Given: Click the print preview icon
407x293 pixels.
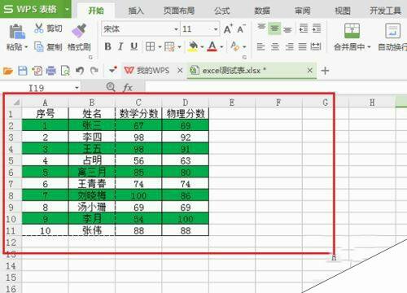Looking at the screenshot, I should click(65, 71).
